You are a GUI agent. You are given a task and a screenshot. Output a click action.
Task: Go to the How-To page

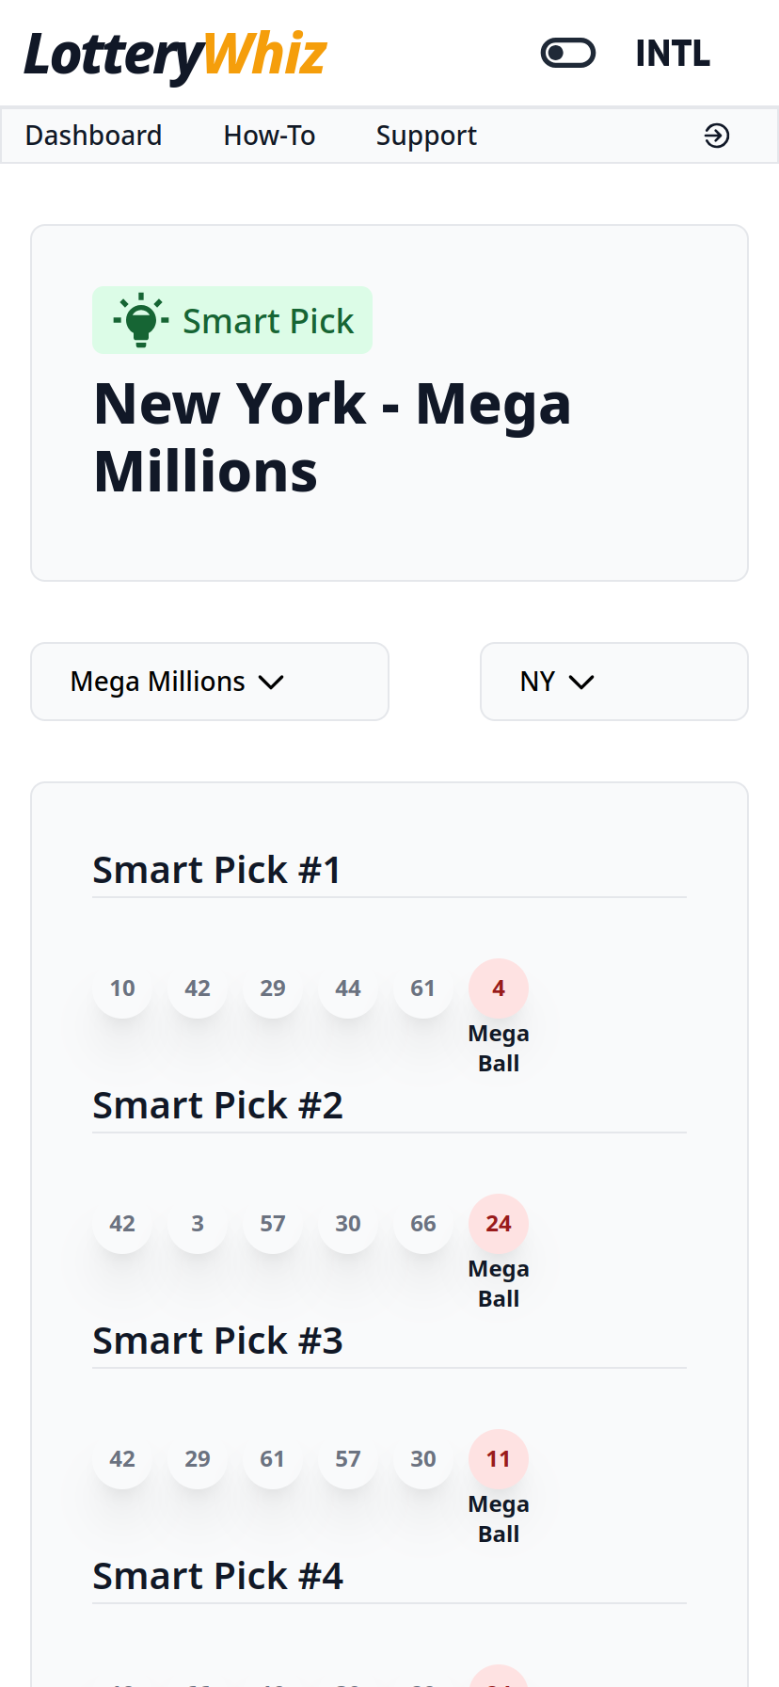(269, 136)
